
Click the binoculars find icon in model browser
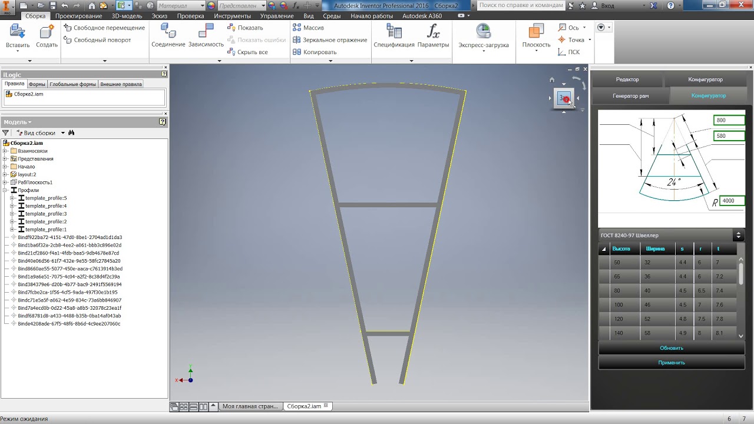[x=71, y=133]
